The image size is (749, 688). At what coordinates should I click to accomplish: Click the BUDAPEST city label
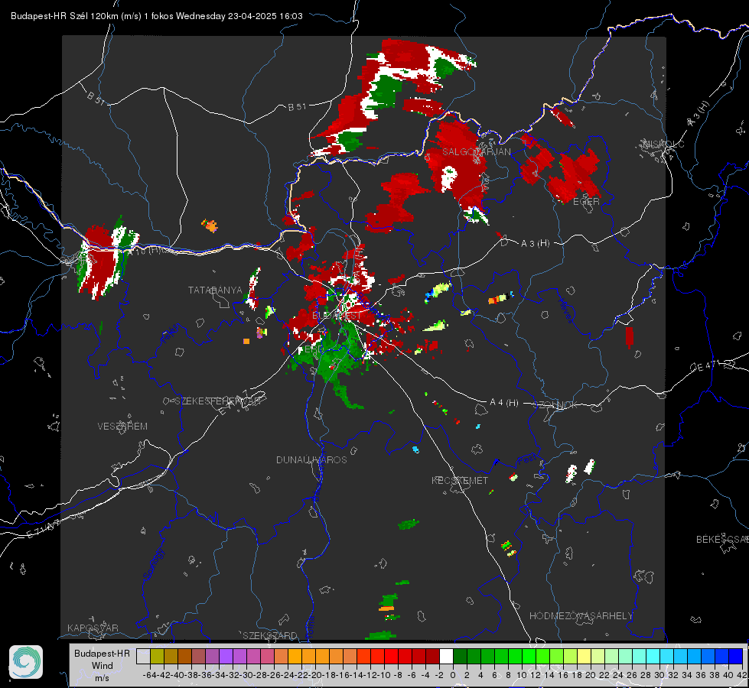[337, 316]
